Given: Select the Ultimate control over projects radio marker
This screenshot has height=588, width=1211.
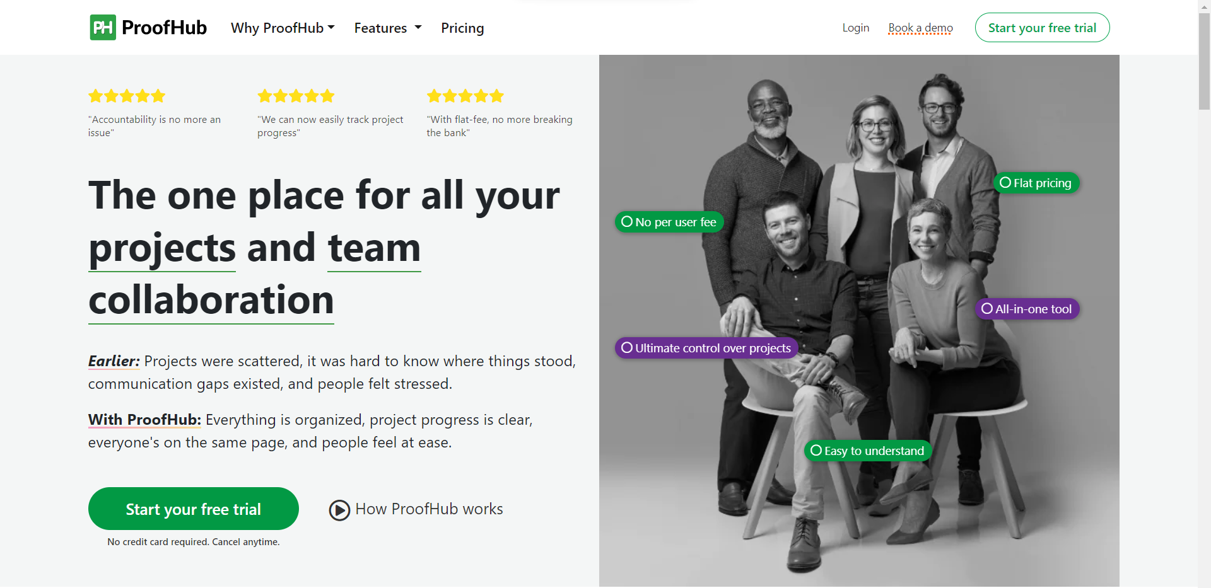Looking at the screenshot, I should tap(627, 347).
